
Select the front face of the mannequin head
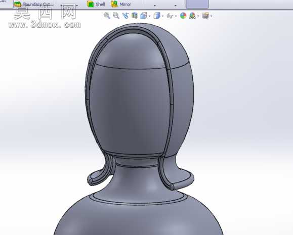point(130,110)
